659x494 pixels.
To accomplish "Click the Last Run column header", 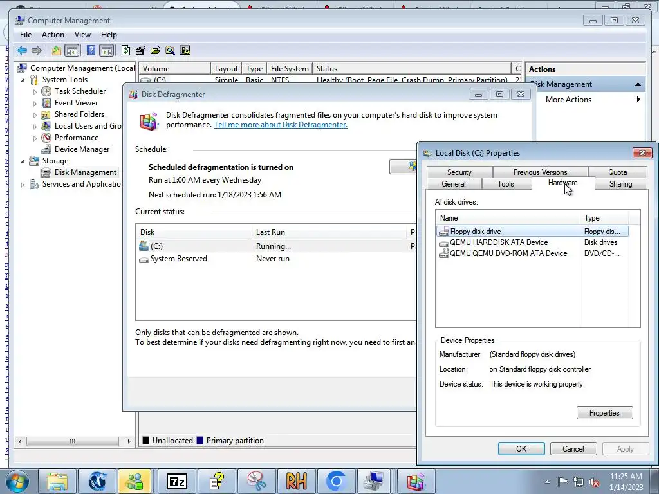I will point(329,232).
